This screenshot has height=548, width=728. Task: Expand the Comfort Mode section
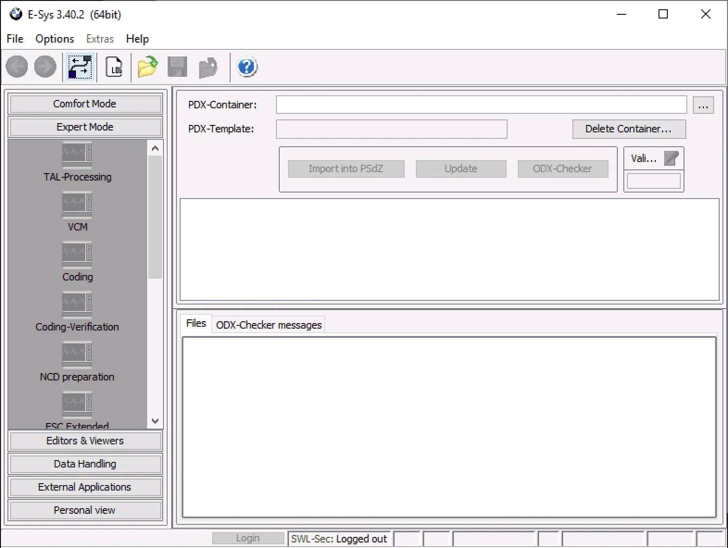tap(85, 104)
